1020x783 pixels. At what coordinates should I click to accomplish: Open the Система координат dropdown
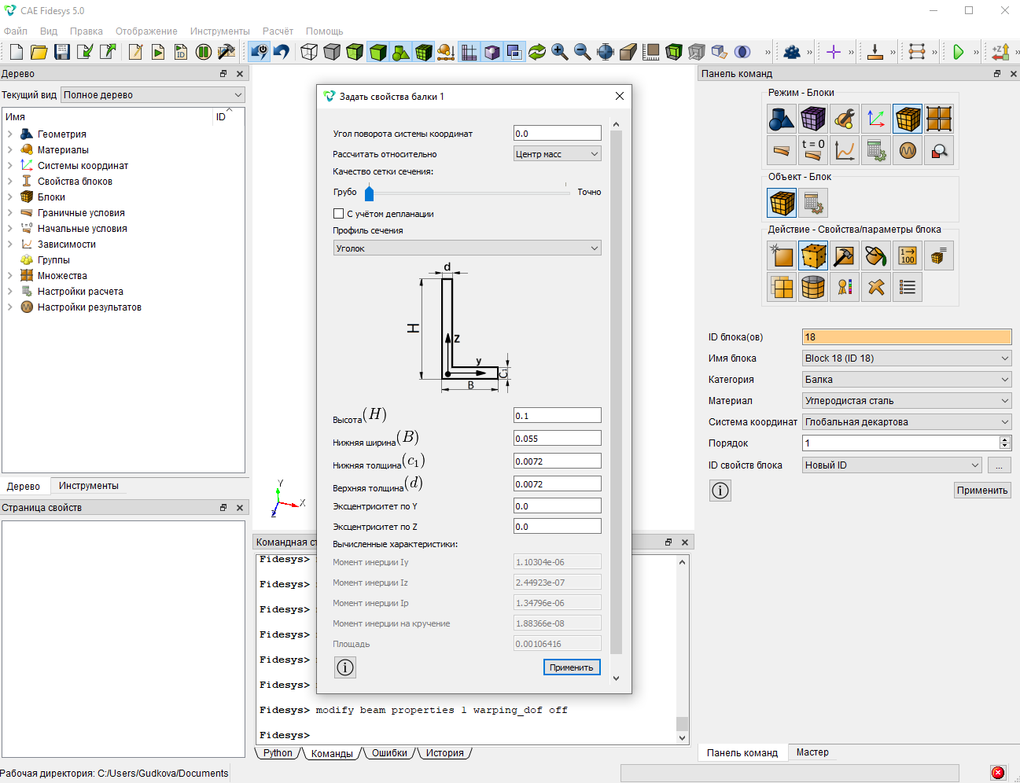907,422
